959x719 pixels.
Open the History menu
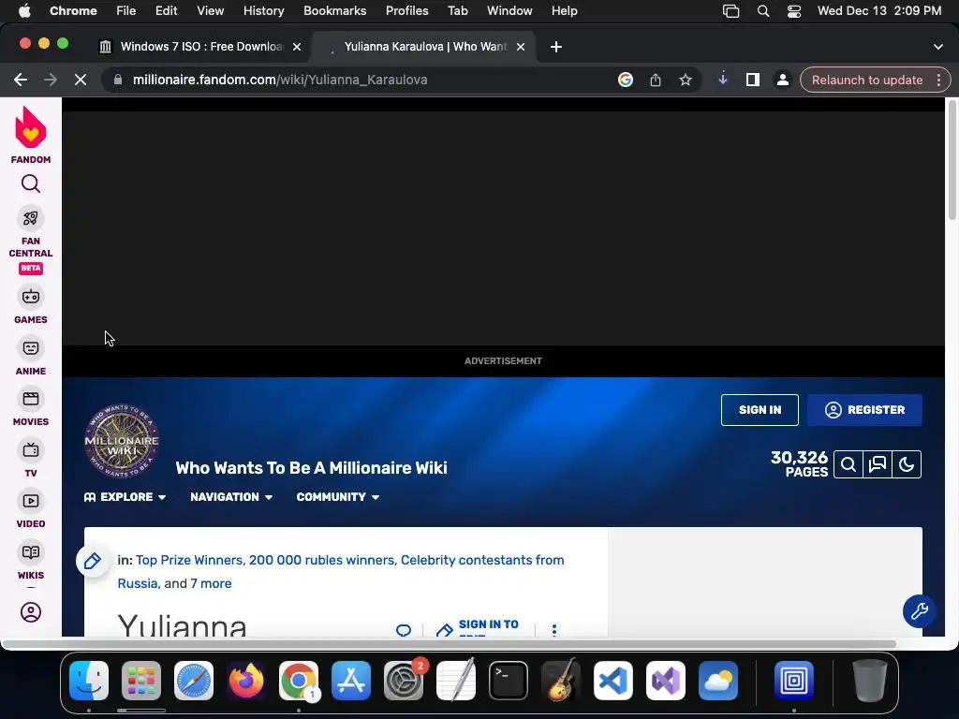pyautogui.click(x=263, y=10)
